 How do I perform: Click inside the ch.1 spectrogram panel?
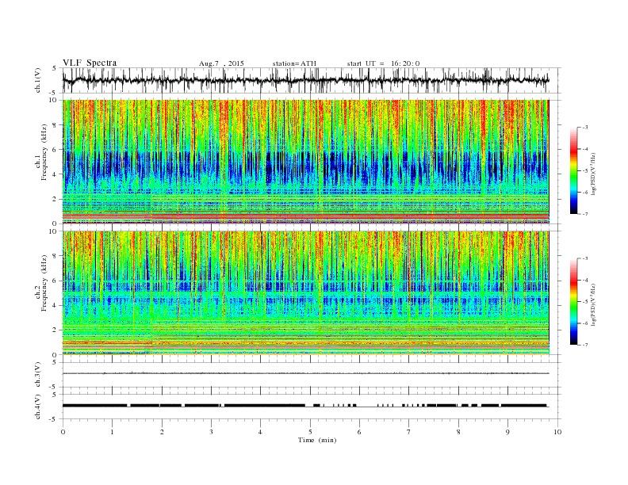pyautogui.click(x=306, y=162)
